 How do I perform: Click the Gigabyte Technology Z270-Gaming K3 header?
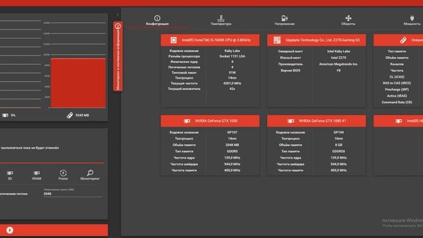coord(317,40)
